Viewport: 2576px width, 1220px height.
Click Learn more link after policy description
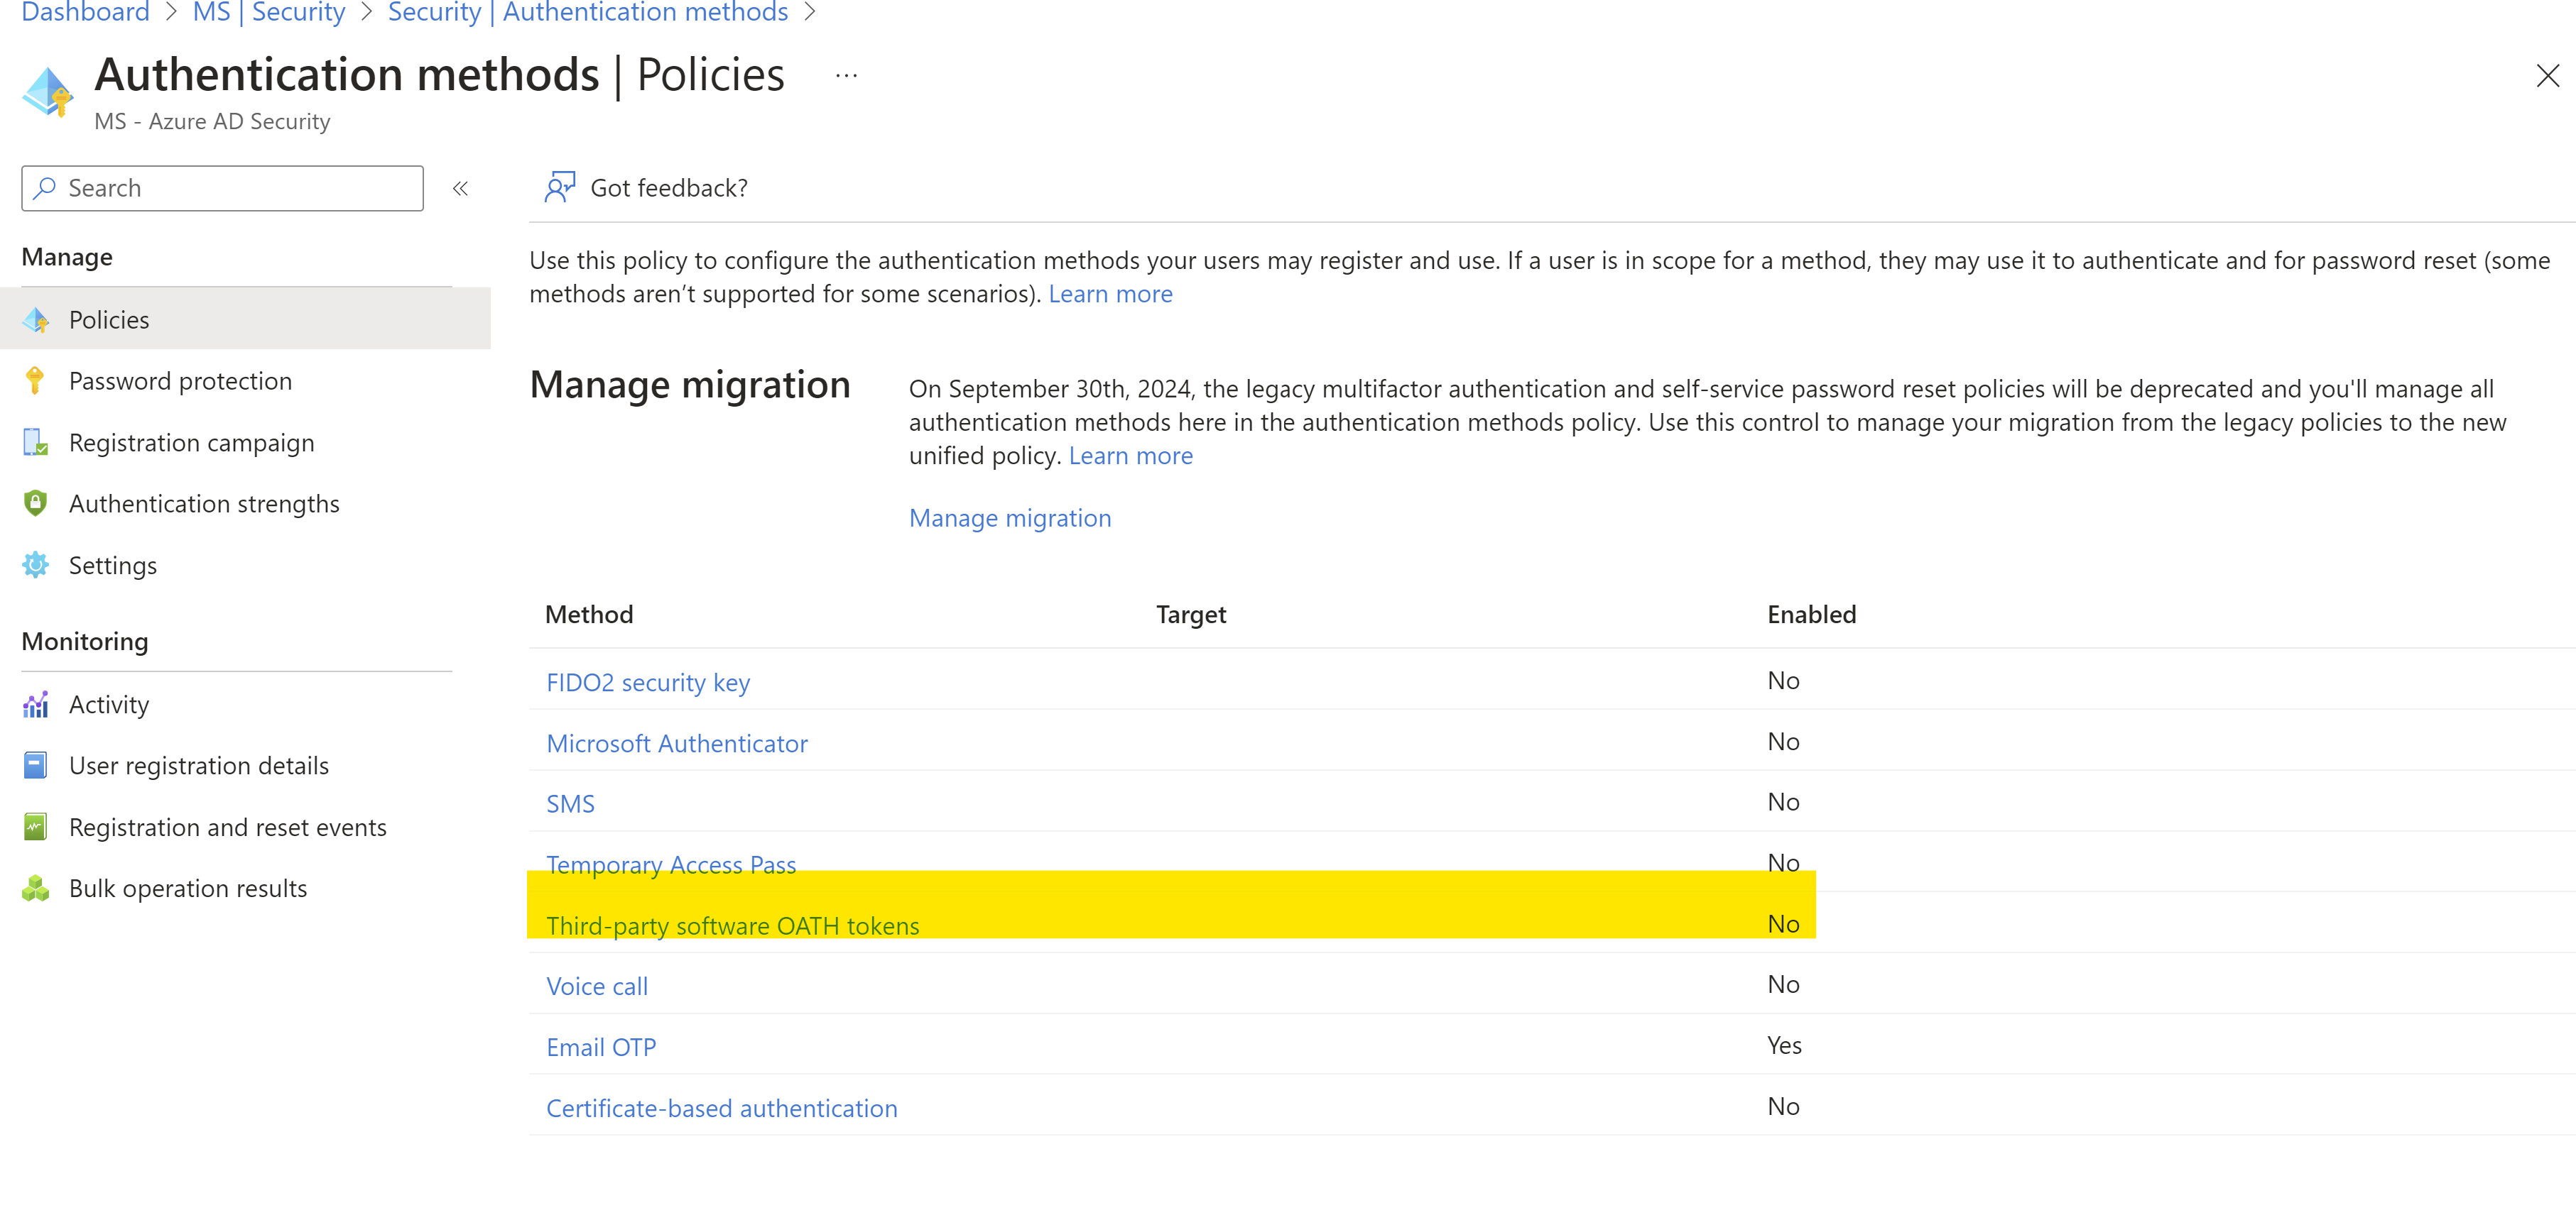1110,294
